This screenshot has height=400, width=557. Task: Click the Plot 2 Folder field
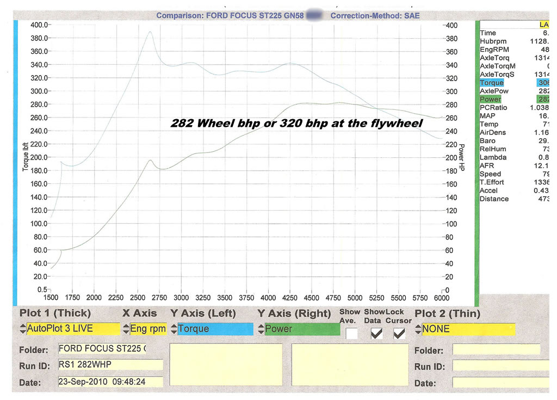pyautogui.click(x=496, y=349)
